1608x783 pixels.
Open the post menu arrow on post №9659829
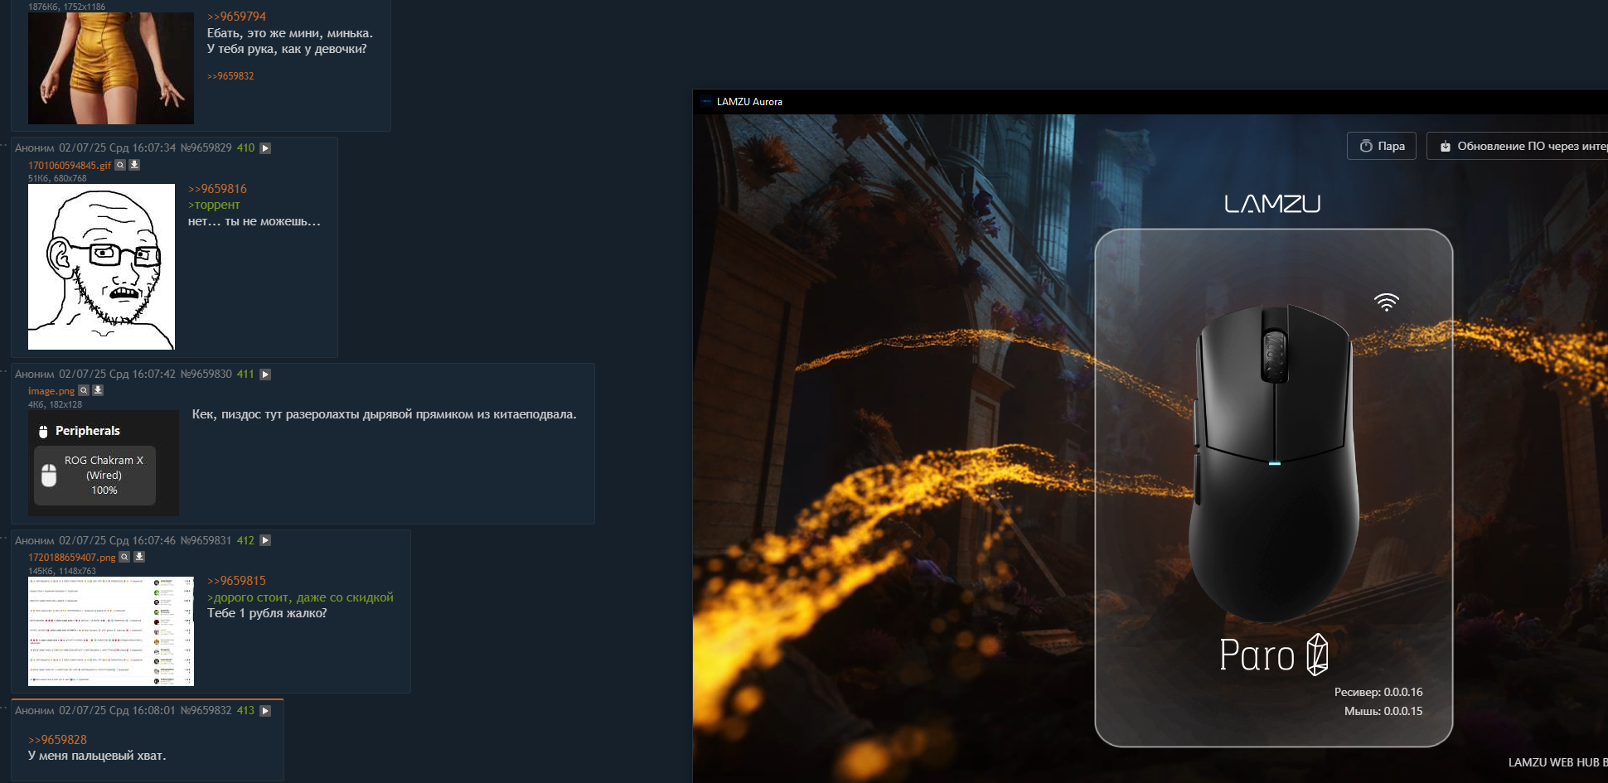point(265,148)
